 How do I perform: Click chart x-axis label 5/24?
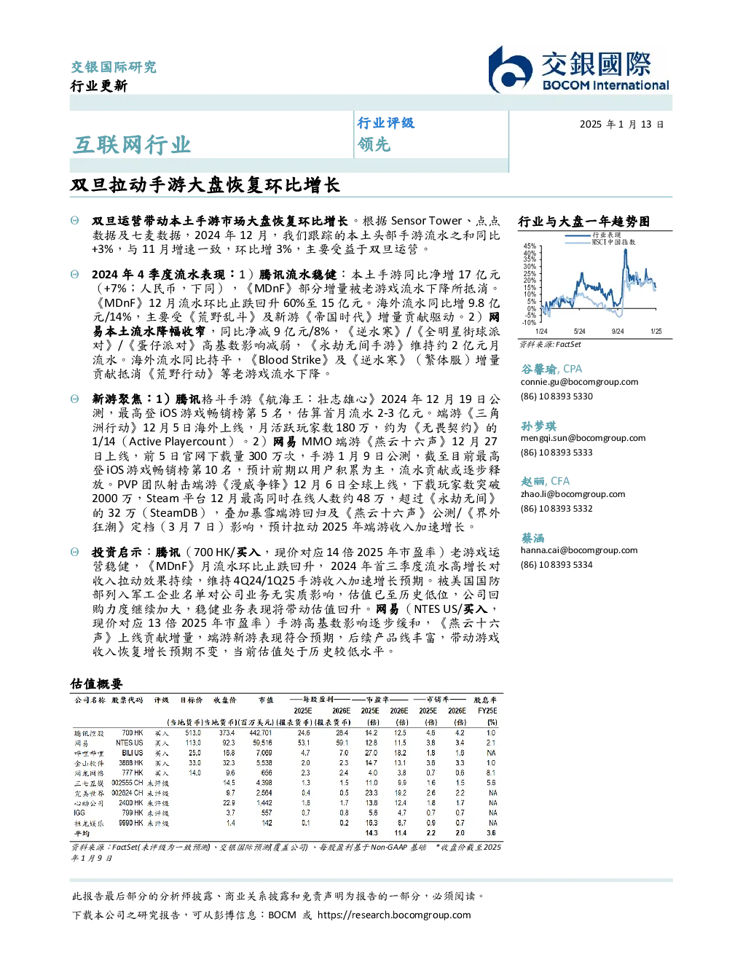pos(580,332)
